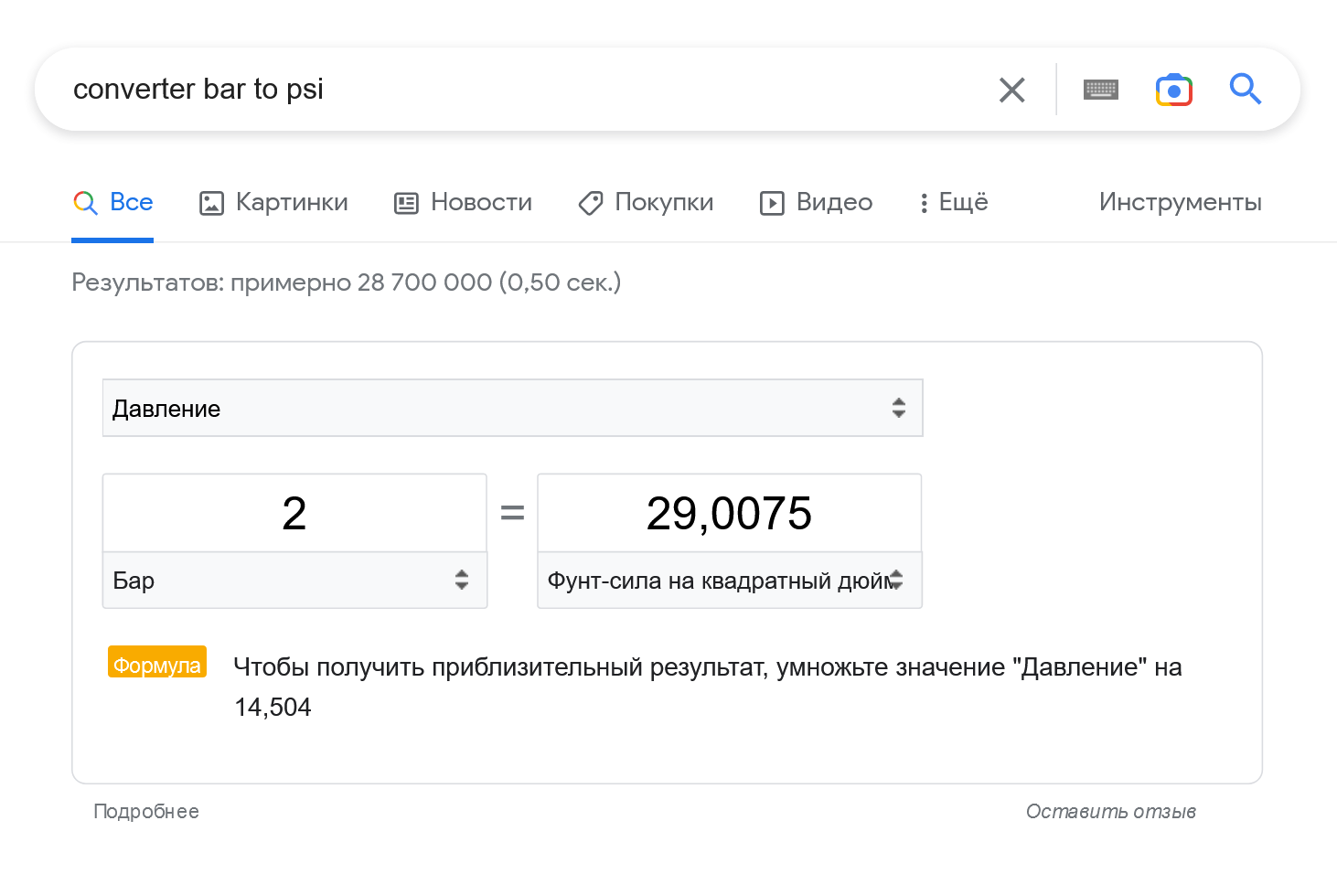Expand the Ещё menu

(953, 202)
